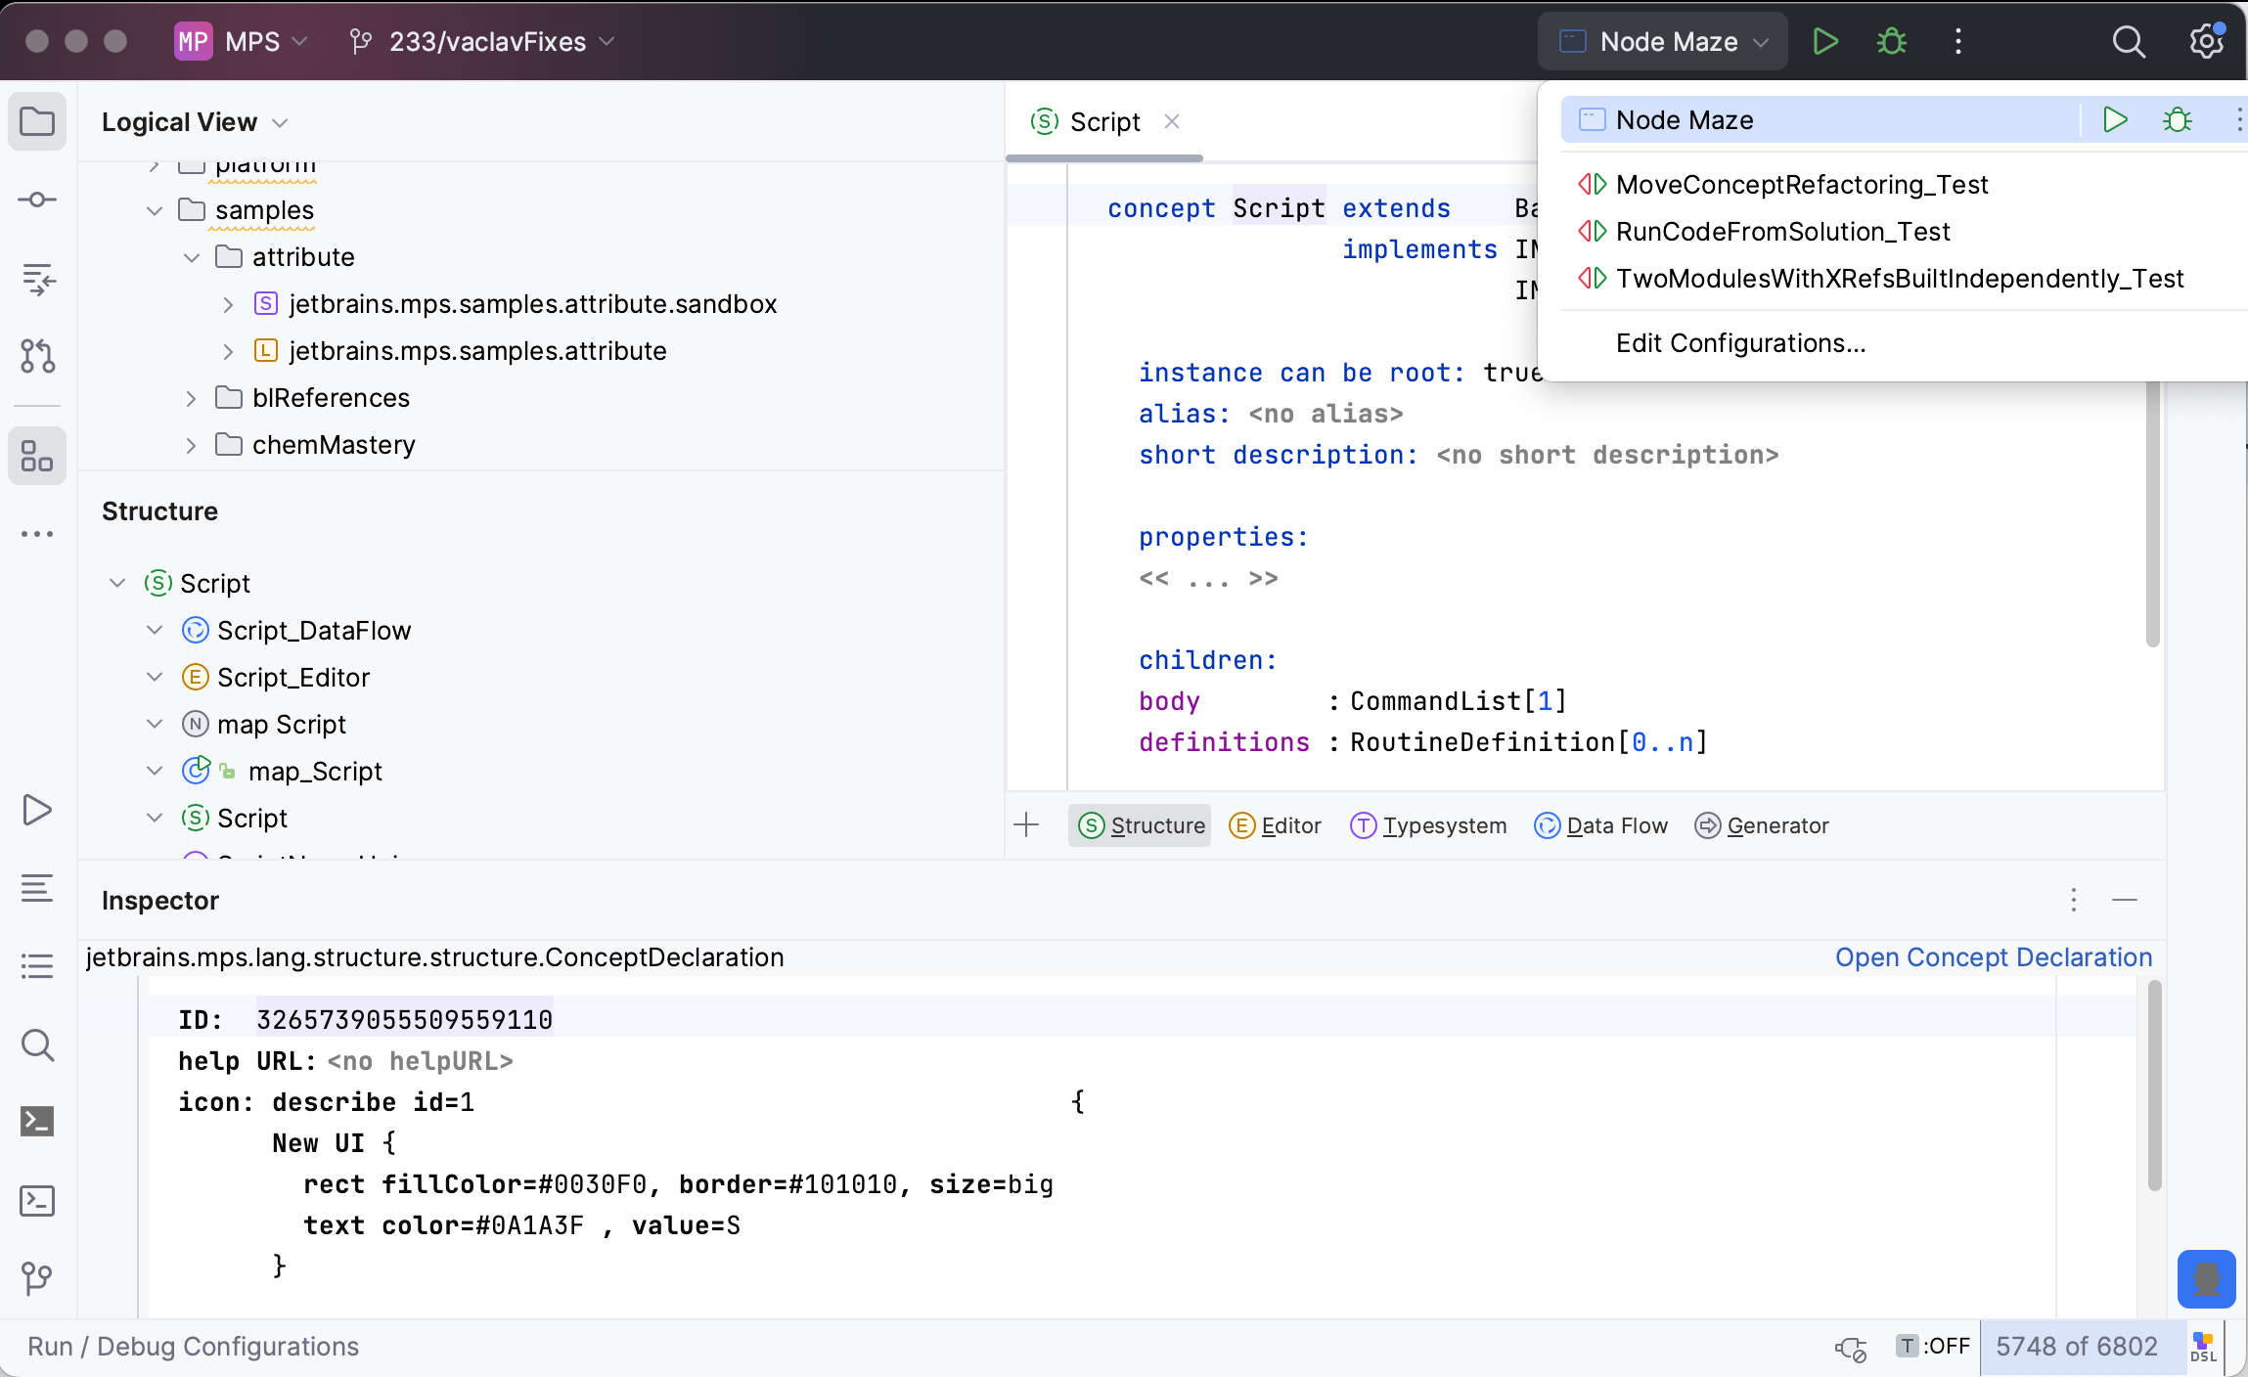This screenshot has height=1377, width=2248.
Task: Click the Run configuration debug icon
Action: (2178, 118)
